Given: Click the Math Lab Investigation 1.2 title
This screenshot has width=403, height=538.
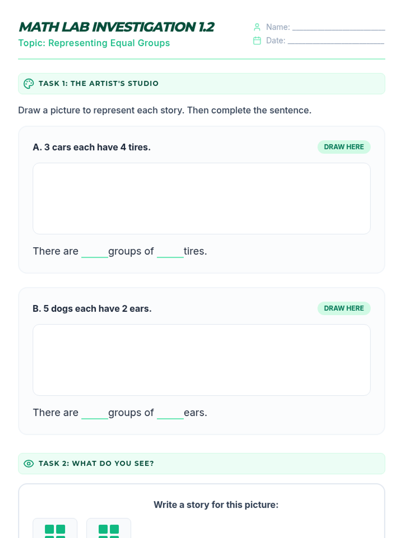Looking at the screenshot, I should point(117,27).
